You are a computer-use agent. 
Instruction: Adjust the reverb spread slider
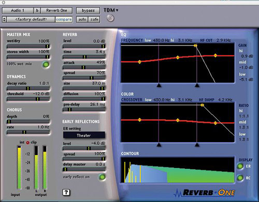click(x=84, y=78)
